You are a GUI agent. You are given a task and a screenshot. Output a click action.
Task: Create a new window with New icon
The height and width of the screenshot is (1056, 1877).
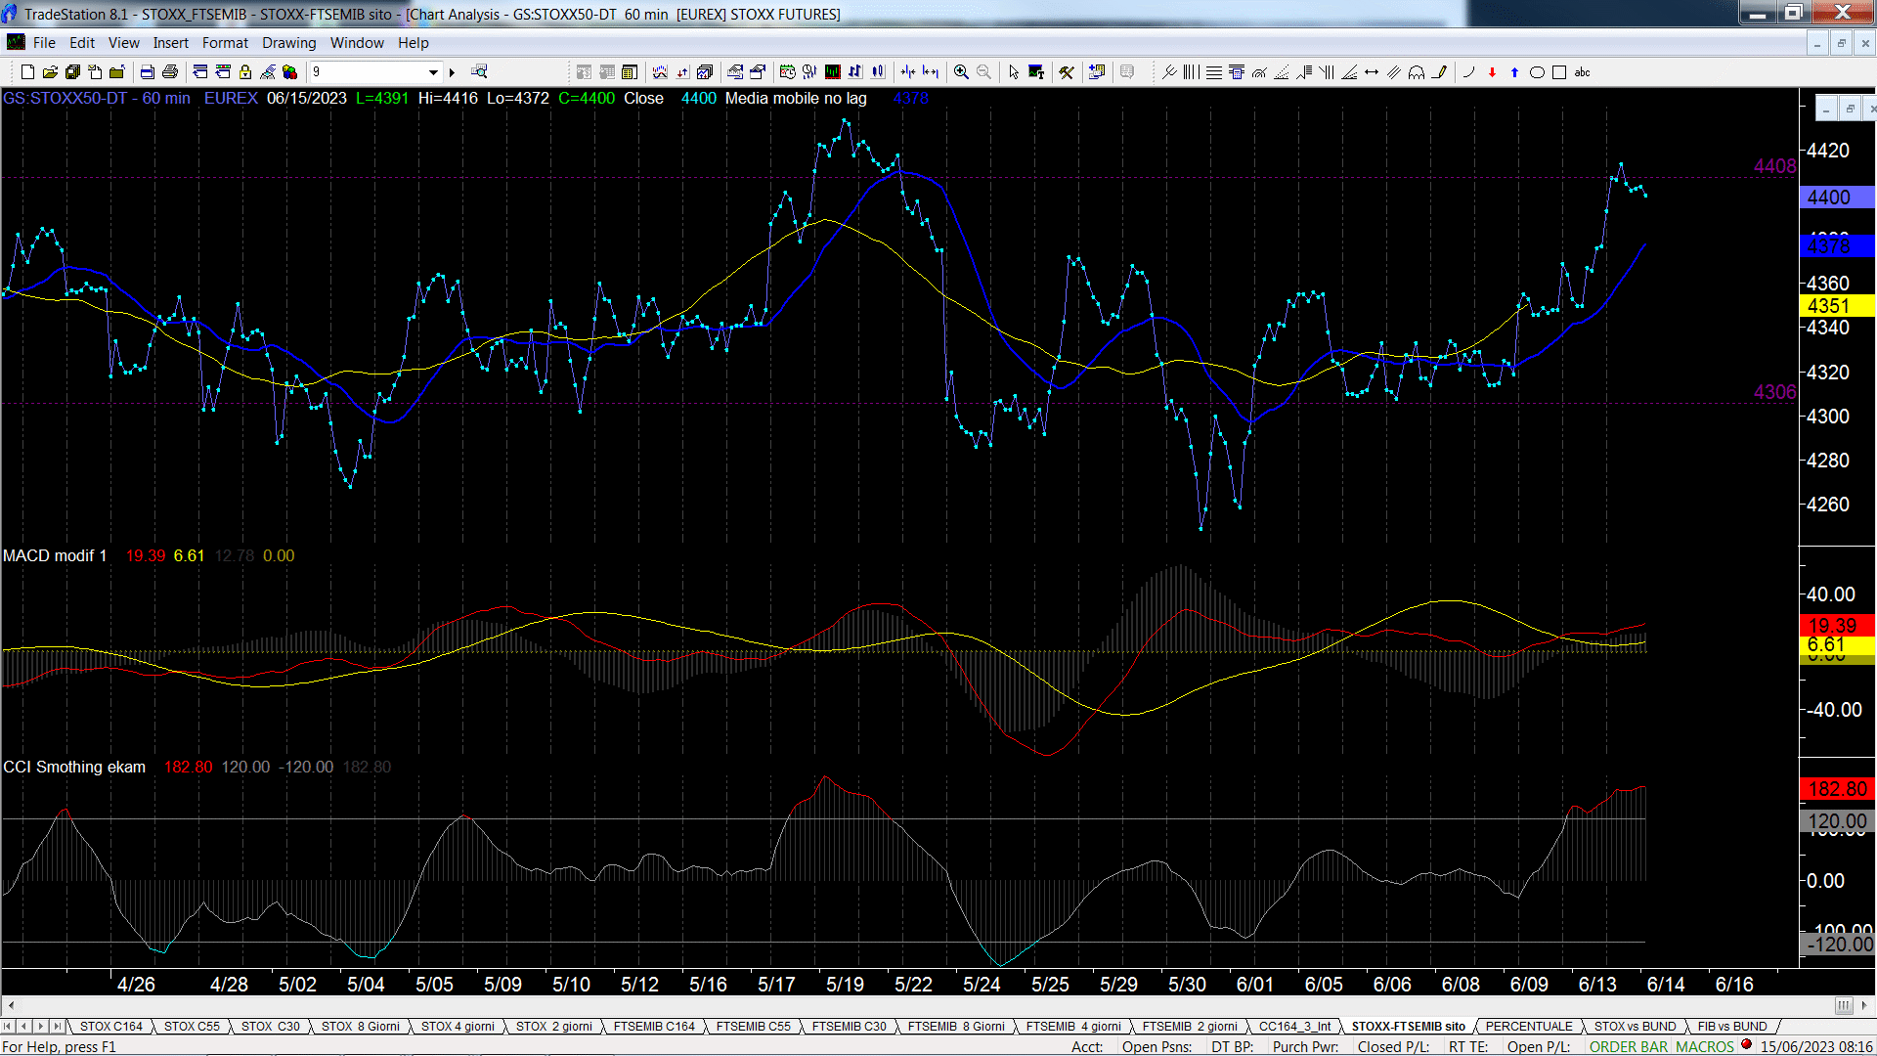27,72
